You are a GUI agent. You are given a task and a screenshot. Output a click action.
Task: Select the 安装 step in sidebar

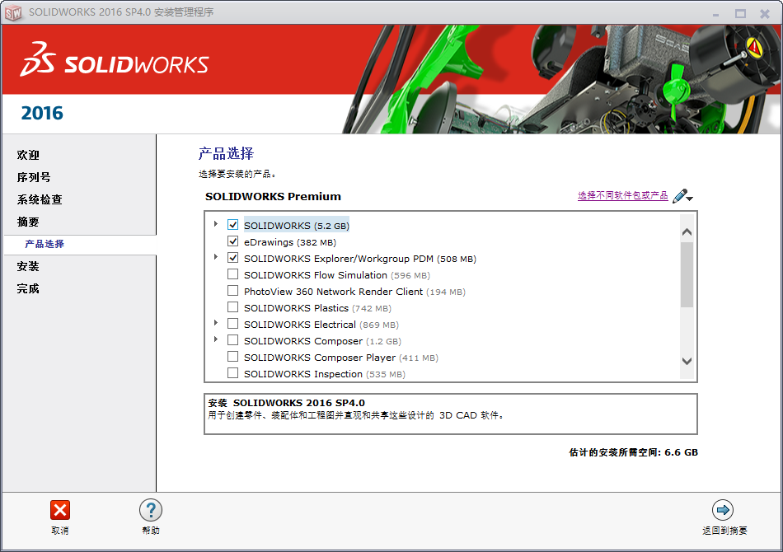[28, 266]
